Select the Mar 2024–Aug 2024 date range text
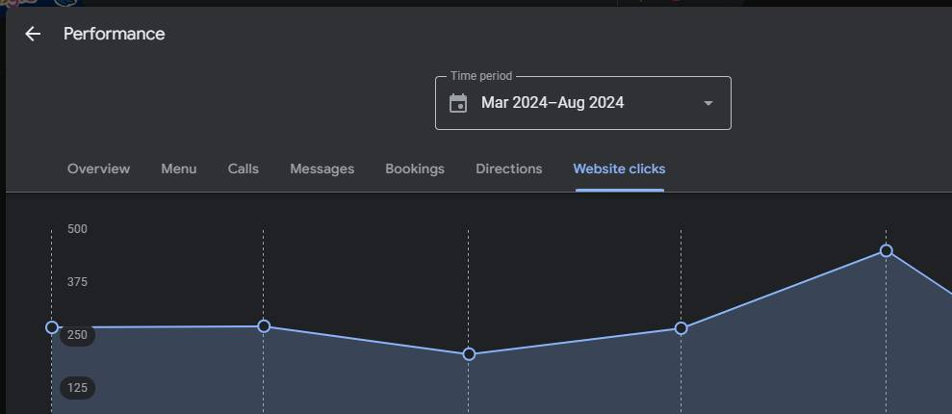This screenshot has width=952, height=414. [x=553, y=103]
